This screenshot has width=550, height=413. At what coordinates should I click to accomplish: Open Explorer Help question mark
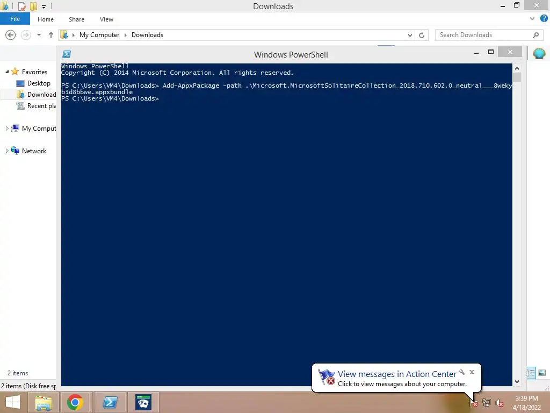point(544,19)
